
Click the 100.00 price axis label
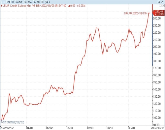coord(157,118)
